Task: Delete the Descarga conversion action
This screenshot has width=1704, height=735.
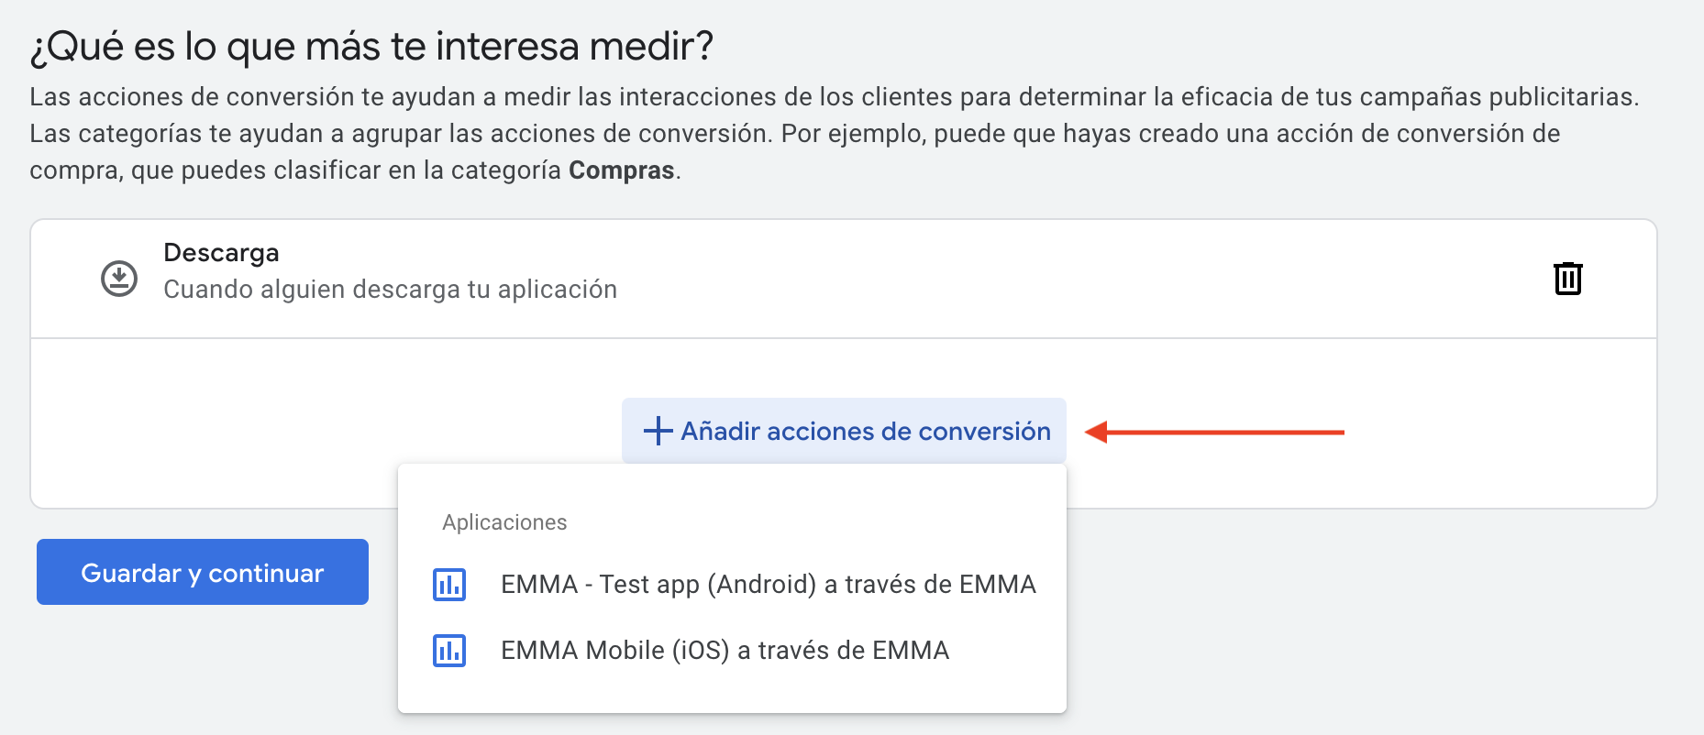Action: (x=1567, y=278)
